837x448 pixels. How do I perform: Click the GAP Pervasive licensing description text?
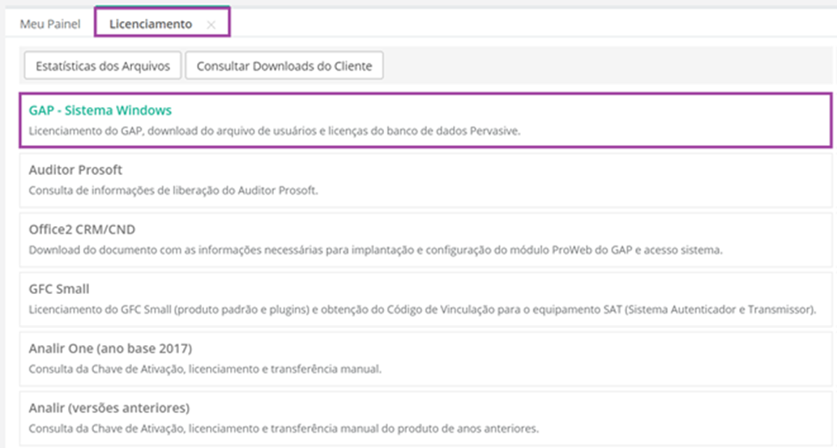(x=275, y=130)
